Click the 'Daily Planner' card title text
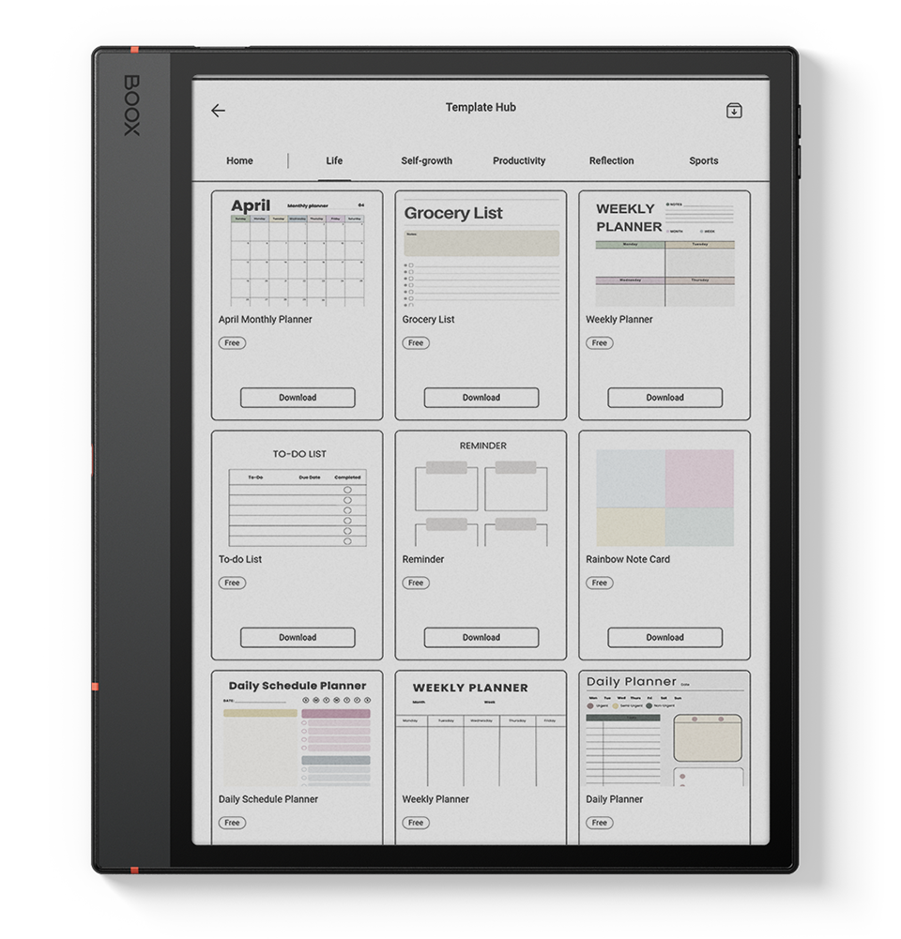901x939 pixels. click(614, 799)
